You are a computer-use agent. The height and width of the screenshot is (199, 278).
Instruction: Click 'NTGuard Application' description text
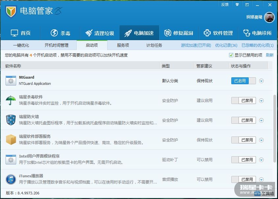(x=35, y=84)
